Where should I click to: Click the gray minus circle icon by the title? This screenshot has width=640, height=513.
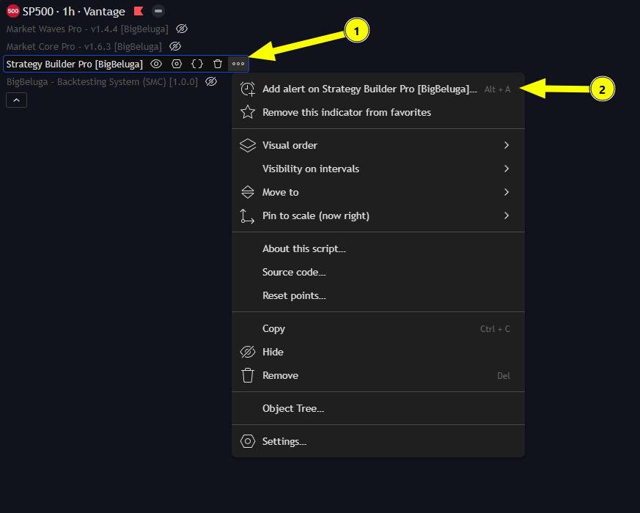(x=158, y=12)
